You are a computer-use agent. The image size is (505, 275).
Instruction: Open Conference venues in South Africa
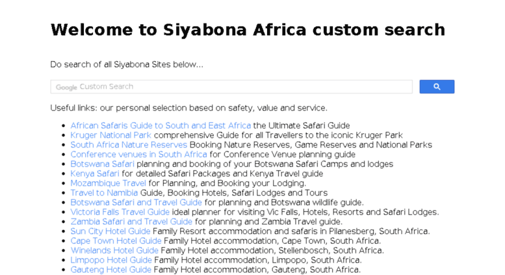138,154
